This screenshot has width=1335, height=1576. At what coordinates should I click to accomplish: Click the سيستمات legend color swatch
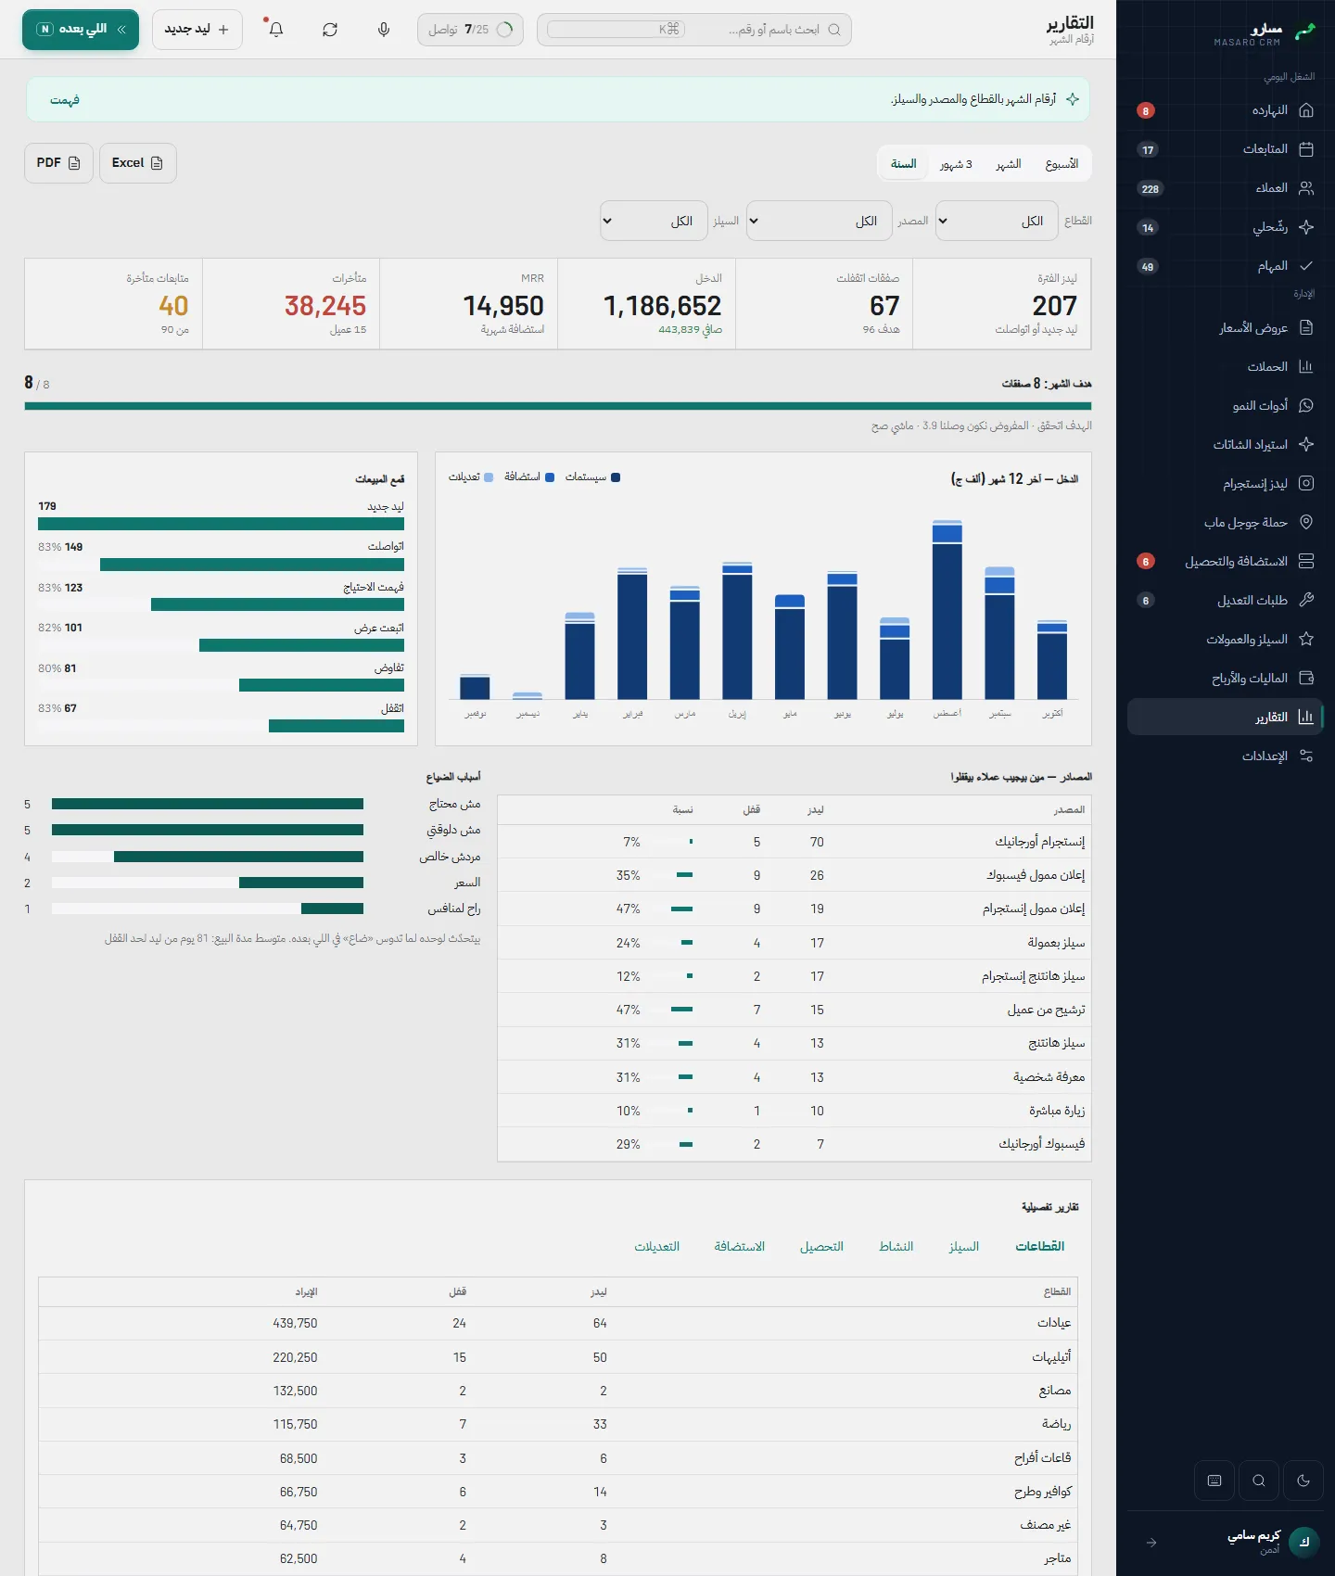pyautogui.click(x=616, y=477)
